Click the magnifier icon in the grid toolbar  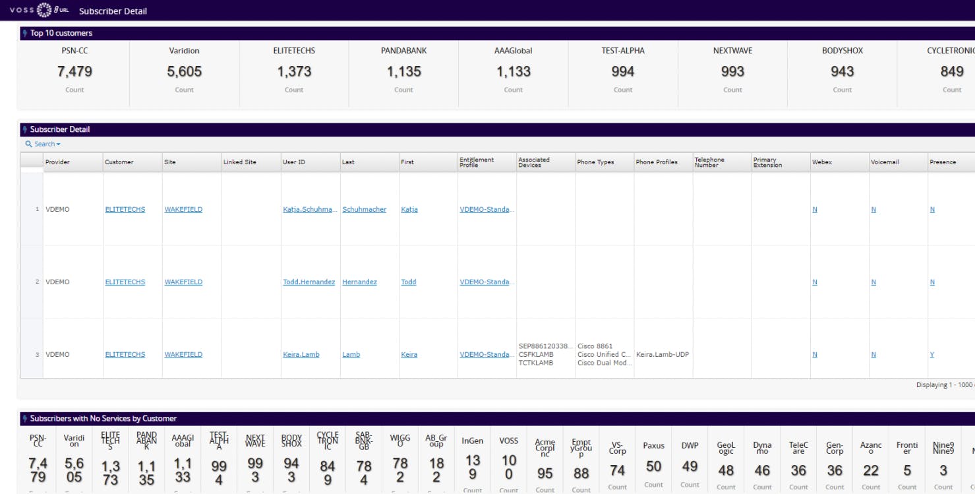tap(28, 144)
